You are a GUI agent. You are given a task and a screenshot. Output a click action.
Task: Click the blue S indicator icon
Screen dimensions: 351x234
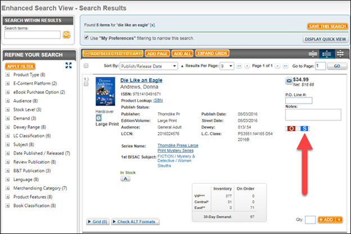[304, 129]
